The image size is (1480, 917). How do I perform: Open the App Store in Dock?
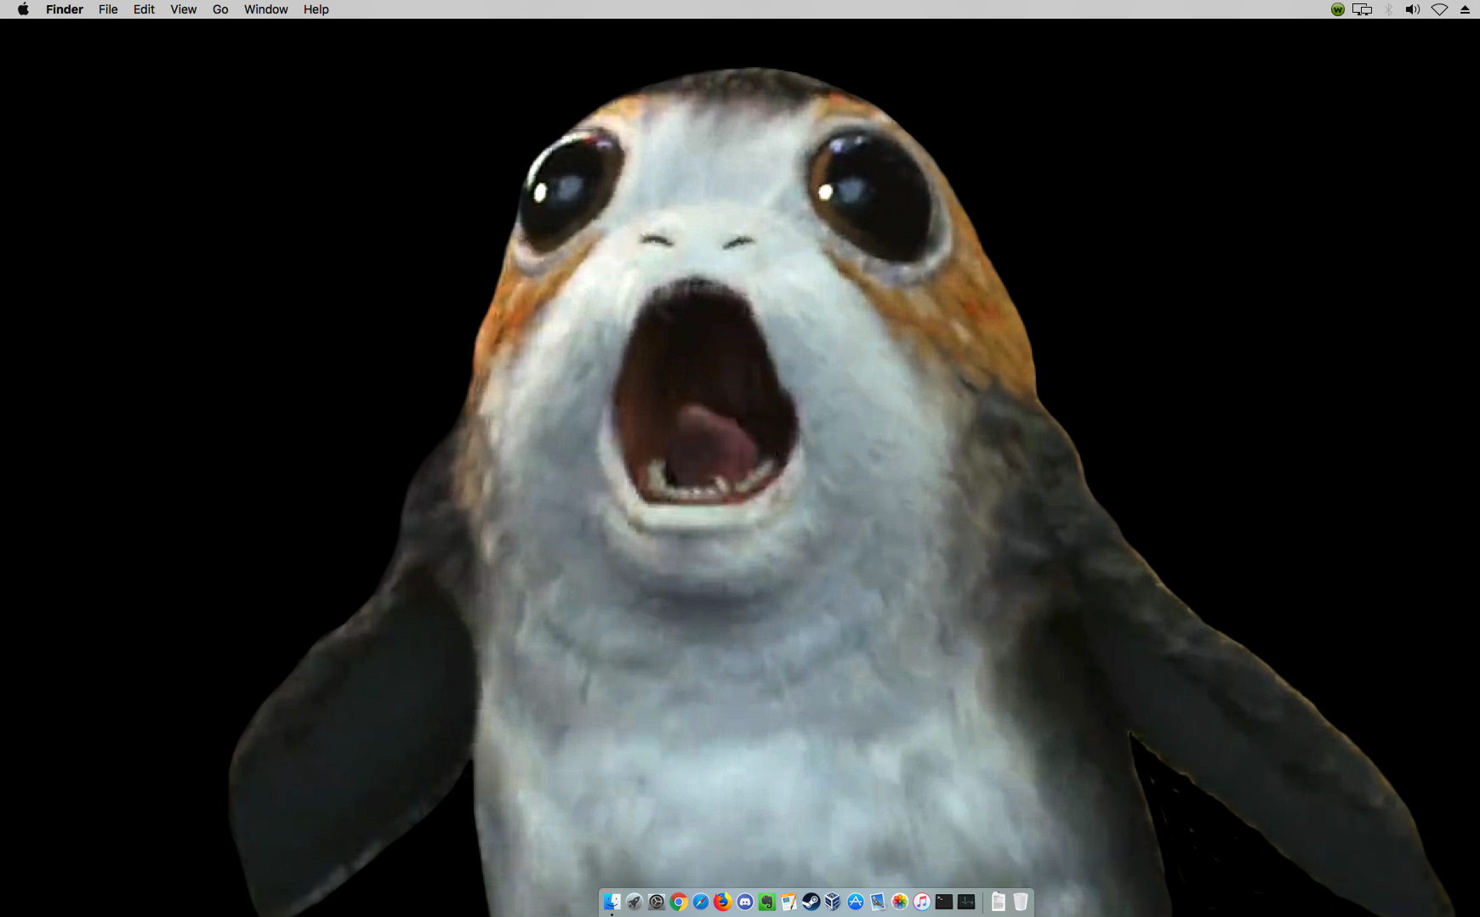pos(856,902)
